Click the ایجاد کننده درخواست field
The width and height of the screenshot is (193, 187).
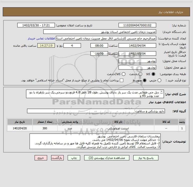106,38
